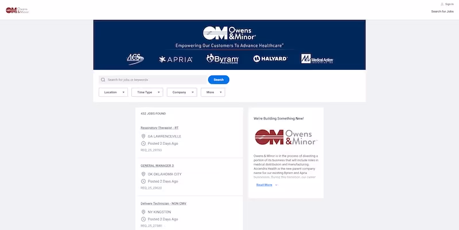Open Search for Jobs menu item

442,11
